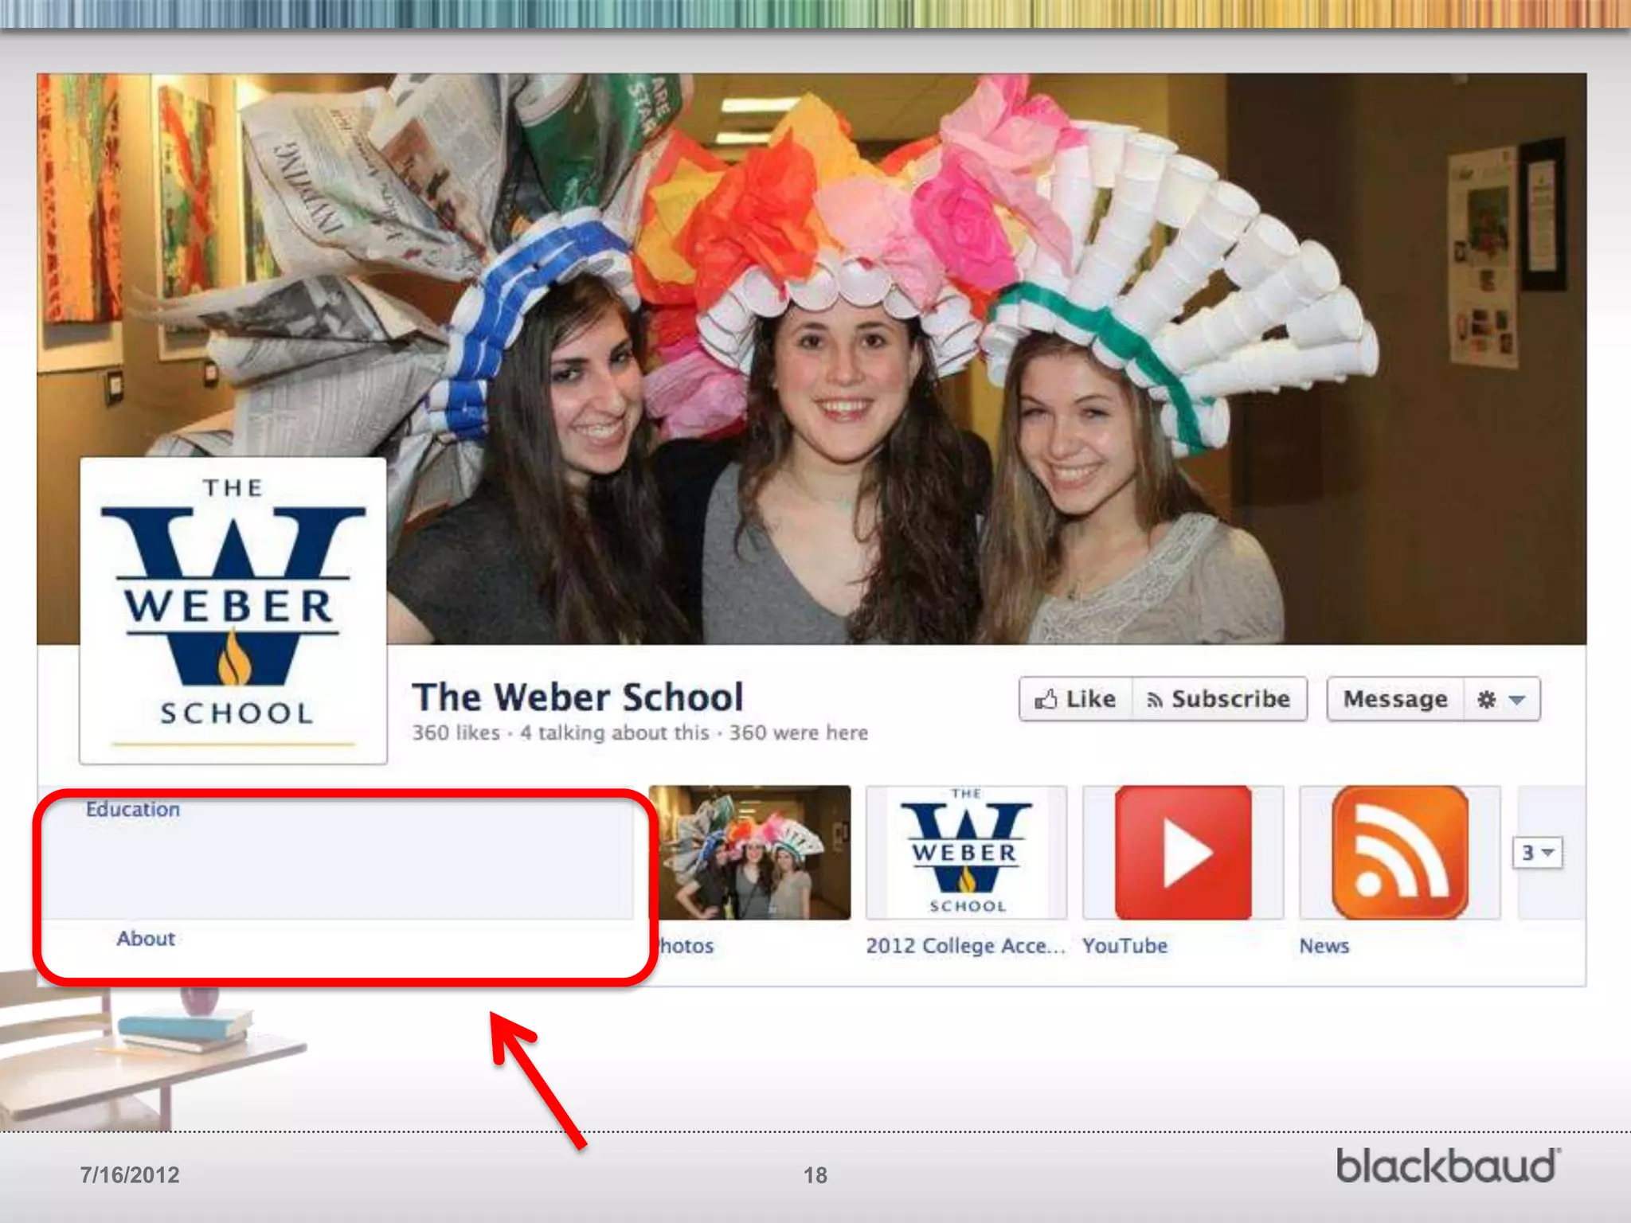Open the About link
The width and height of the screenshot is (1631, 1223).
pos(146,939)
